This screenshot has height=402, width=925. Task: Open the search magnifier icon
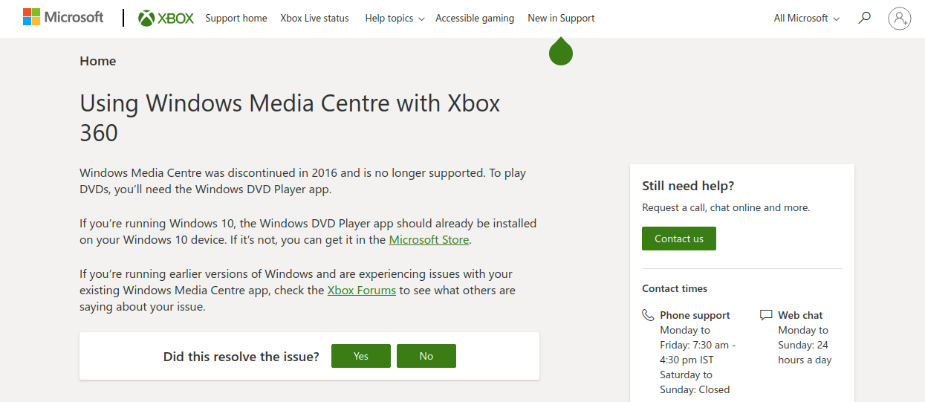coord(864,18)
